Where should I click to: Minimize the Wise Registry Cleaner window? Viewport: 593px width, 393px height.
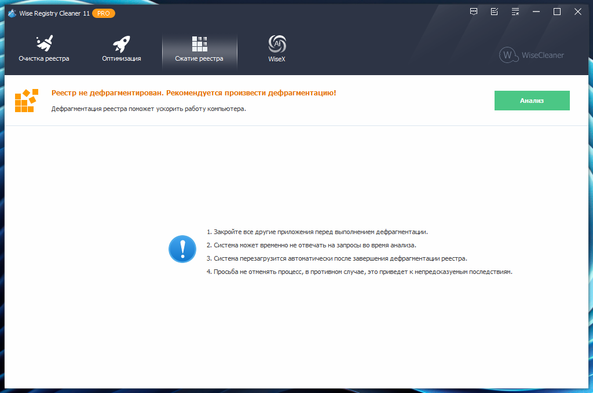536,12
